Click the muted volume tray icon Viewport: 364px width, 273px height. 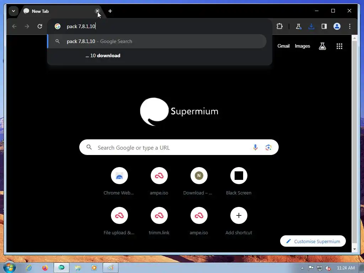tap(328, 268)
